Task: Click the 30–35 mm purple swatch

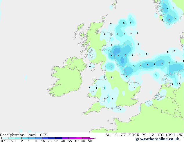Action: coord(65,138)
